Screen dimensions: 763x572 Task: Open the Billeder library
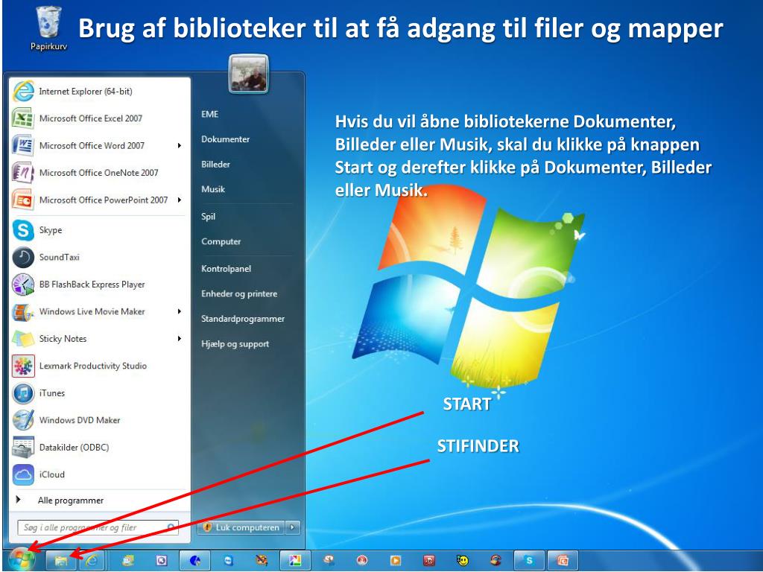tap(215, 165)
